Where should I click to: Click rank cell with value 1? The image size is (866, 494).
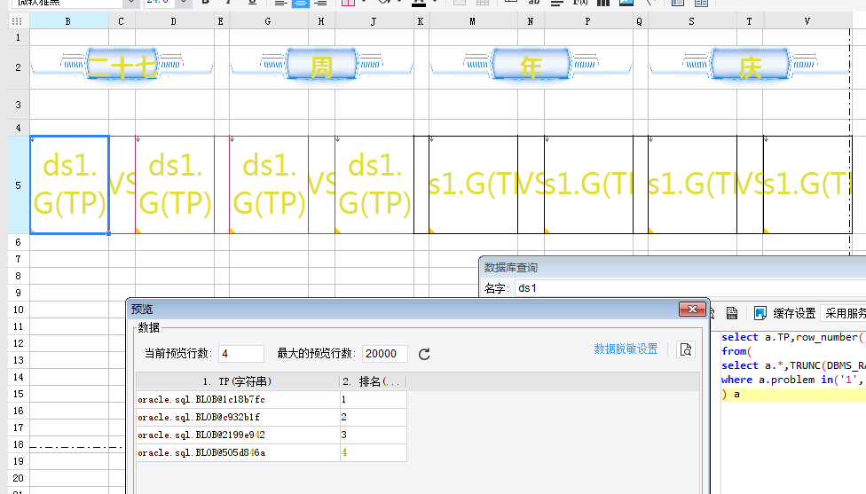(x=374, y=399)
